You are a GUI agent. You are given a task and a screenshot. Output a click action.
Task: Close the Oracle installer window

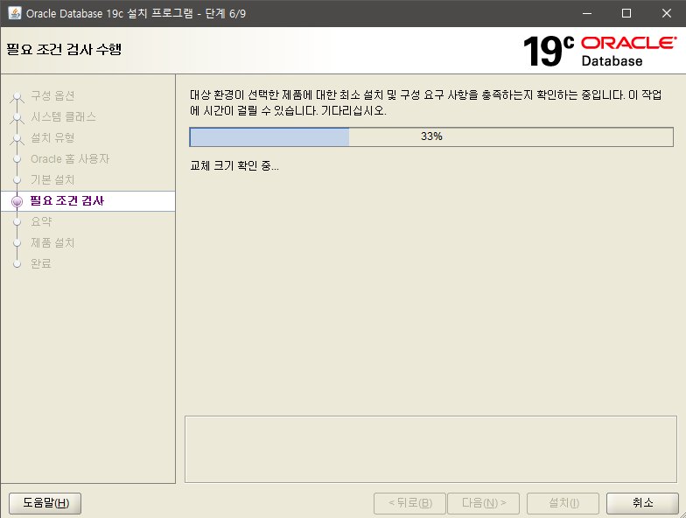(667, 14)
